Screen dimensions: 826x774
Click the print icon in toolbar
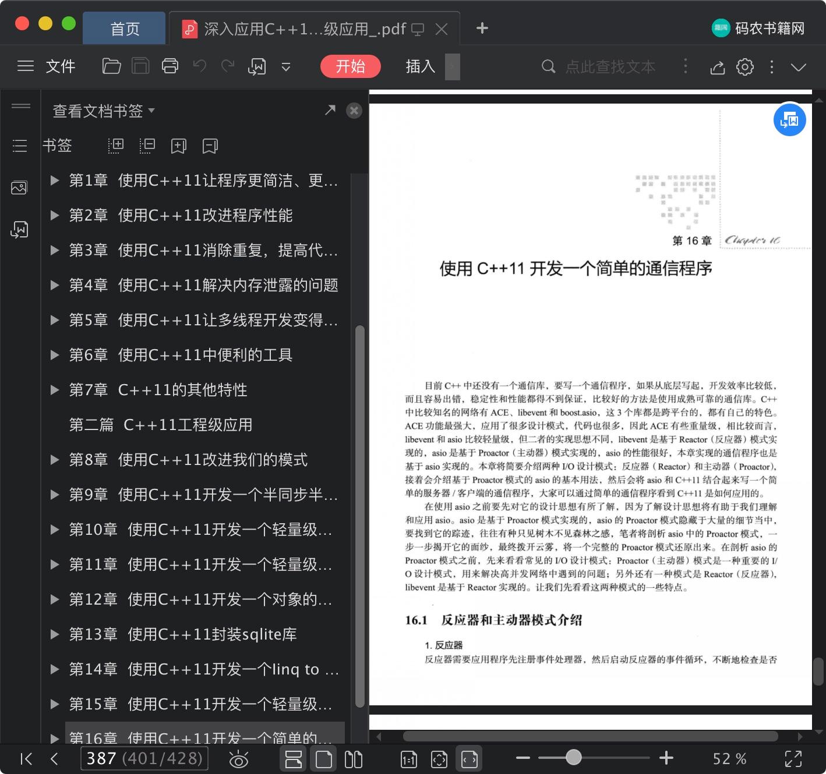tap(170, 66)
